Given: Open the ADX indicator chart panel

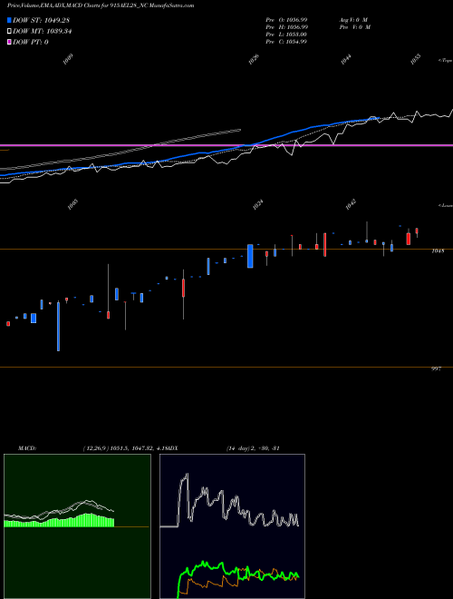Looking at the screenshot, I should click(x=232, y=526).
